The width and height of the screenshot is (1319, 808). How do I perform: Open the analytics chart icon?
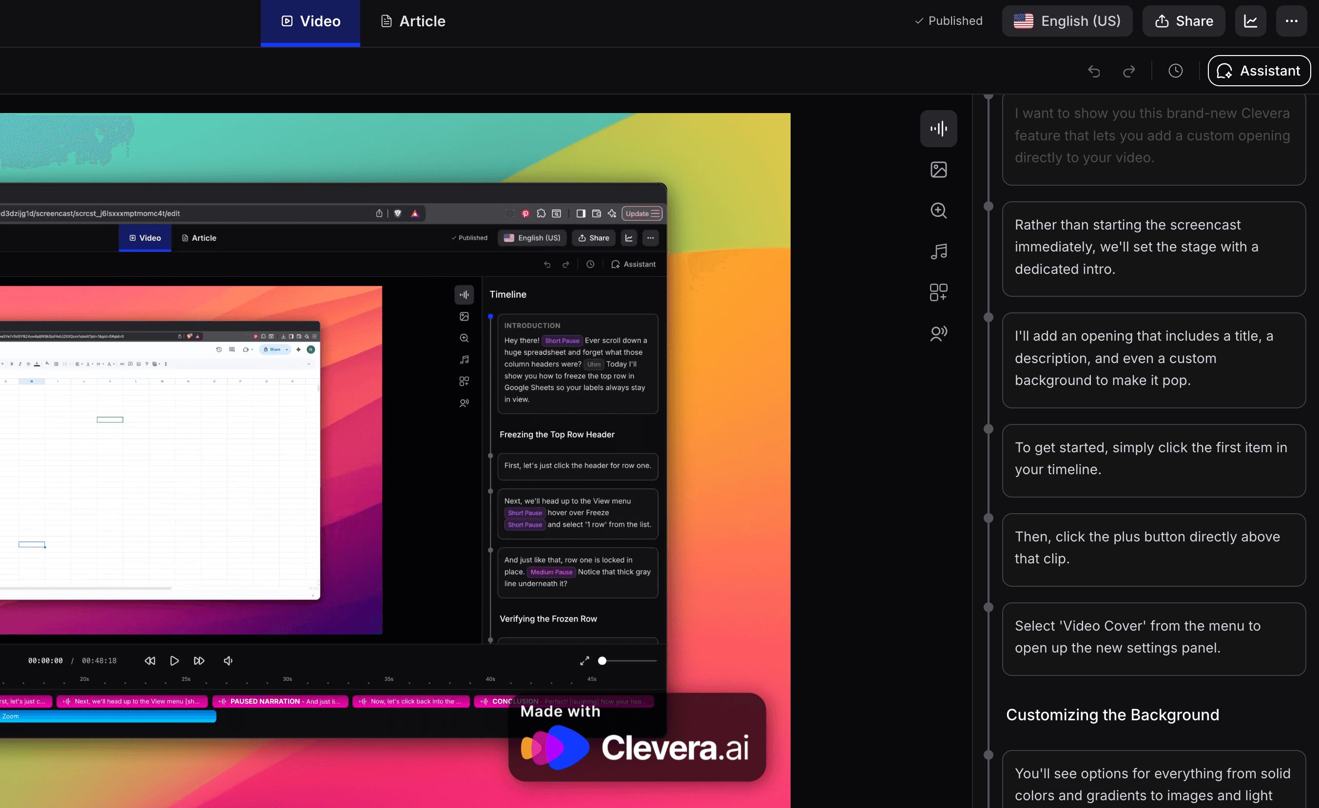(1250, 21)
